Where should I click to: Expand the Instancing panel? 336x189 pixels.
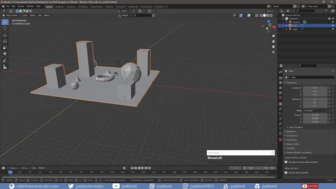click(291, 140)
